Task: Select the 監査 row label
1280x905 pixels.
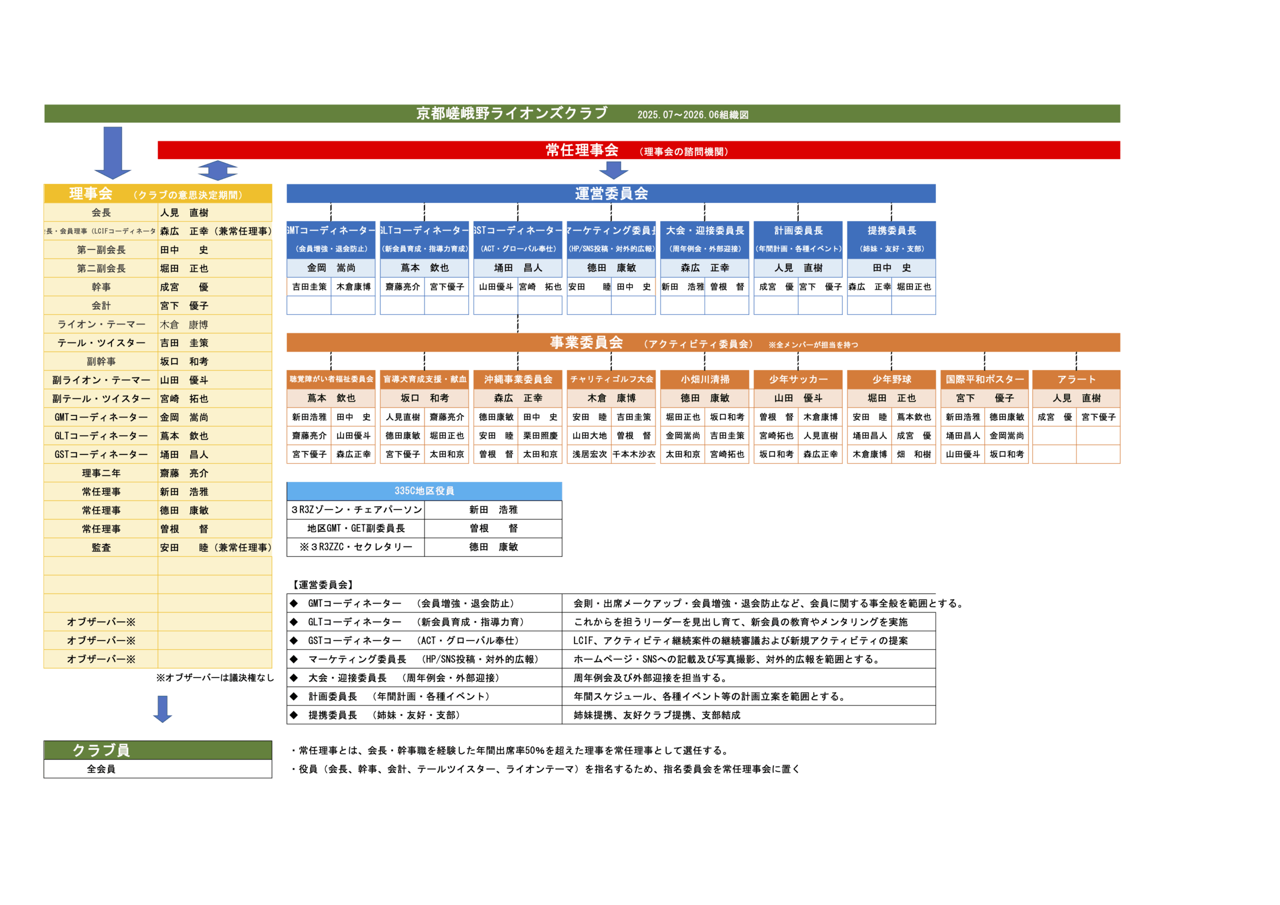Action: pos(101,547)
